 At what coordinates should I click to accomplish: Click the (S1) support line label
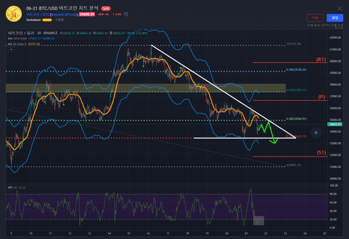[x=321, y=153]
